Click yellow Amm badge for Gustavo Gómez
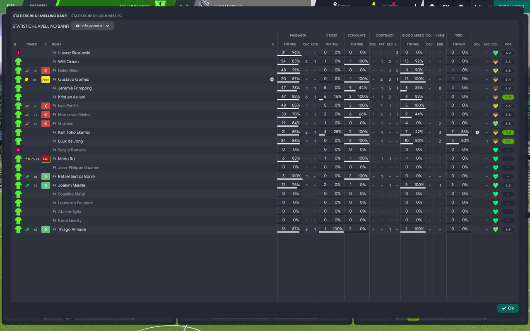 46,79
